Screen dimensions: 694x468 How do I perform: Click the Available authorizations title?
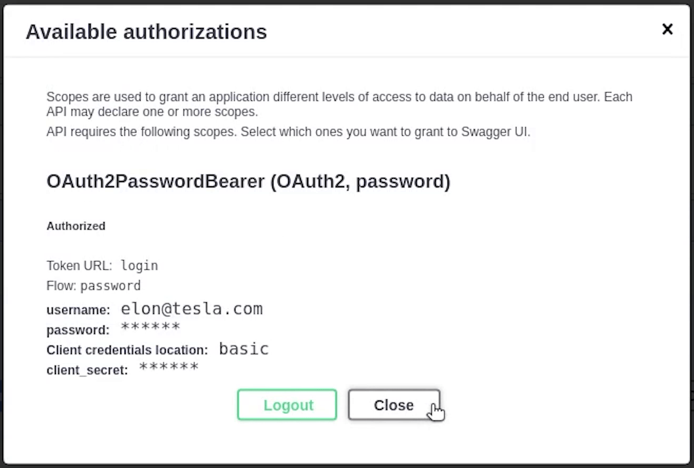pyautogui.click(x=146, y=32)
